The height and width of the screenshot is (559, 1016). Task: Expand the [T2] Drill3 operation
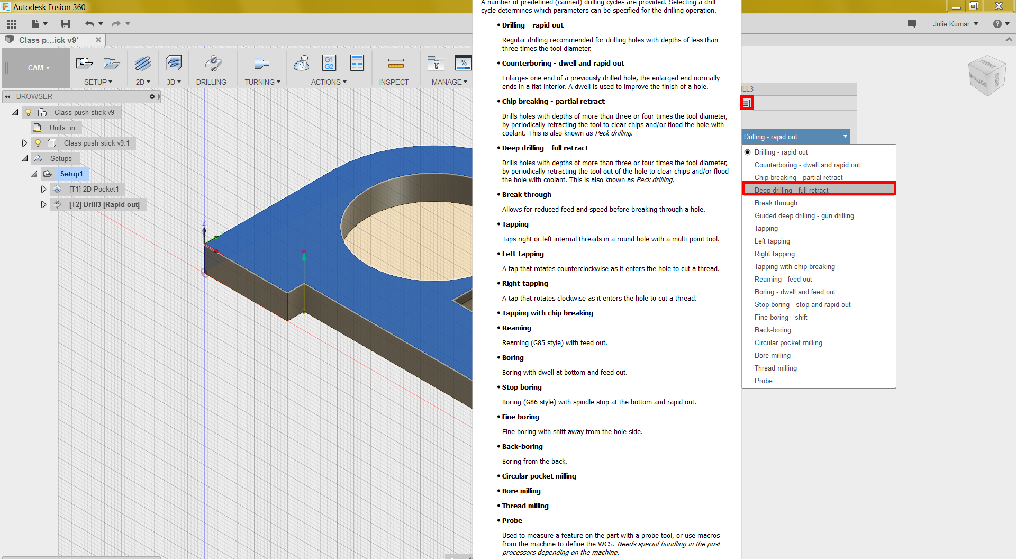click(x=43, y=204)
